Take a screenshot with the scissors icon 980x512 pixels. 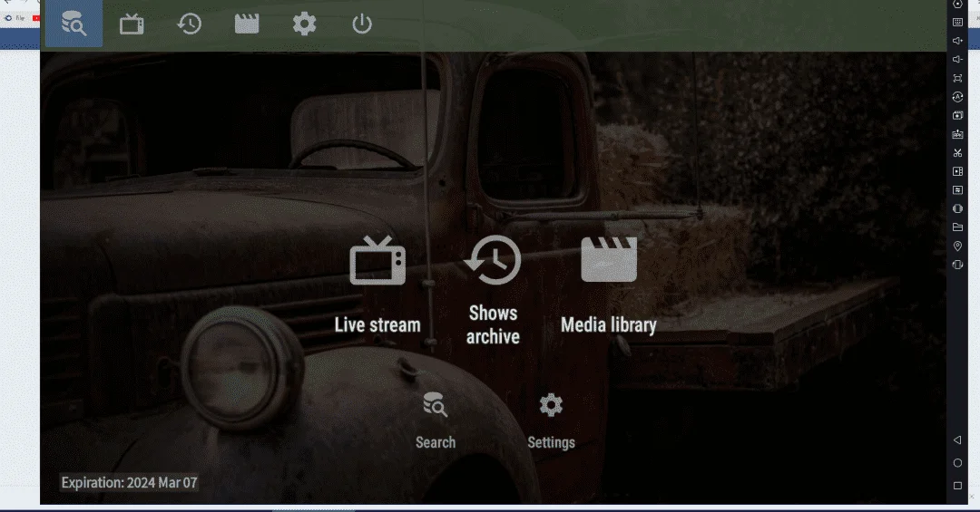957,153
